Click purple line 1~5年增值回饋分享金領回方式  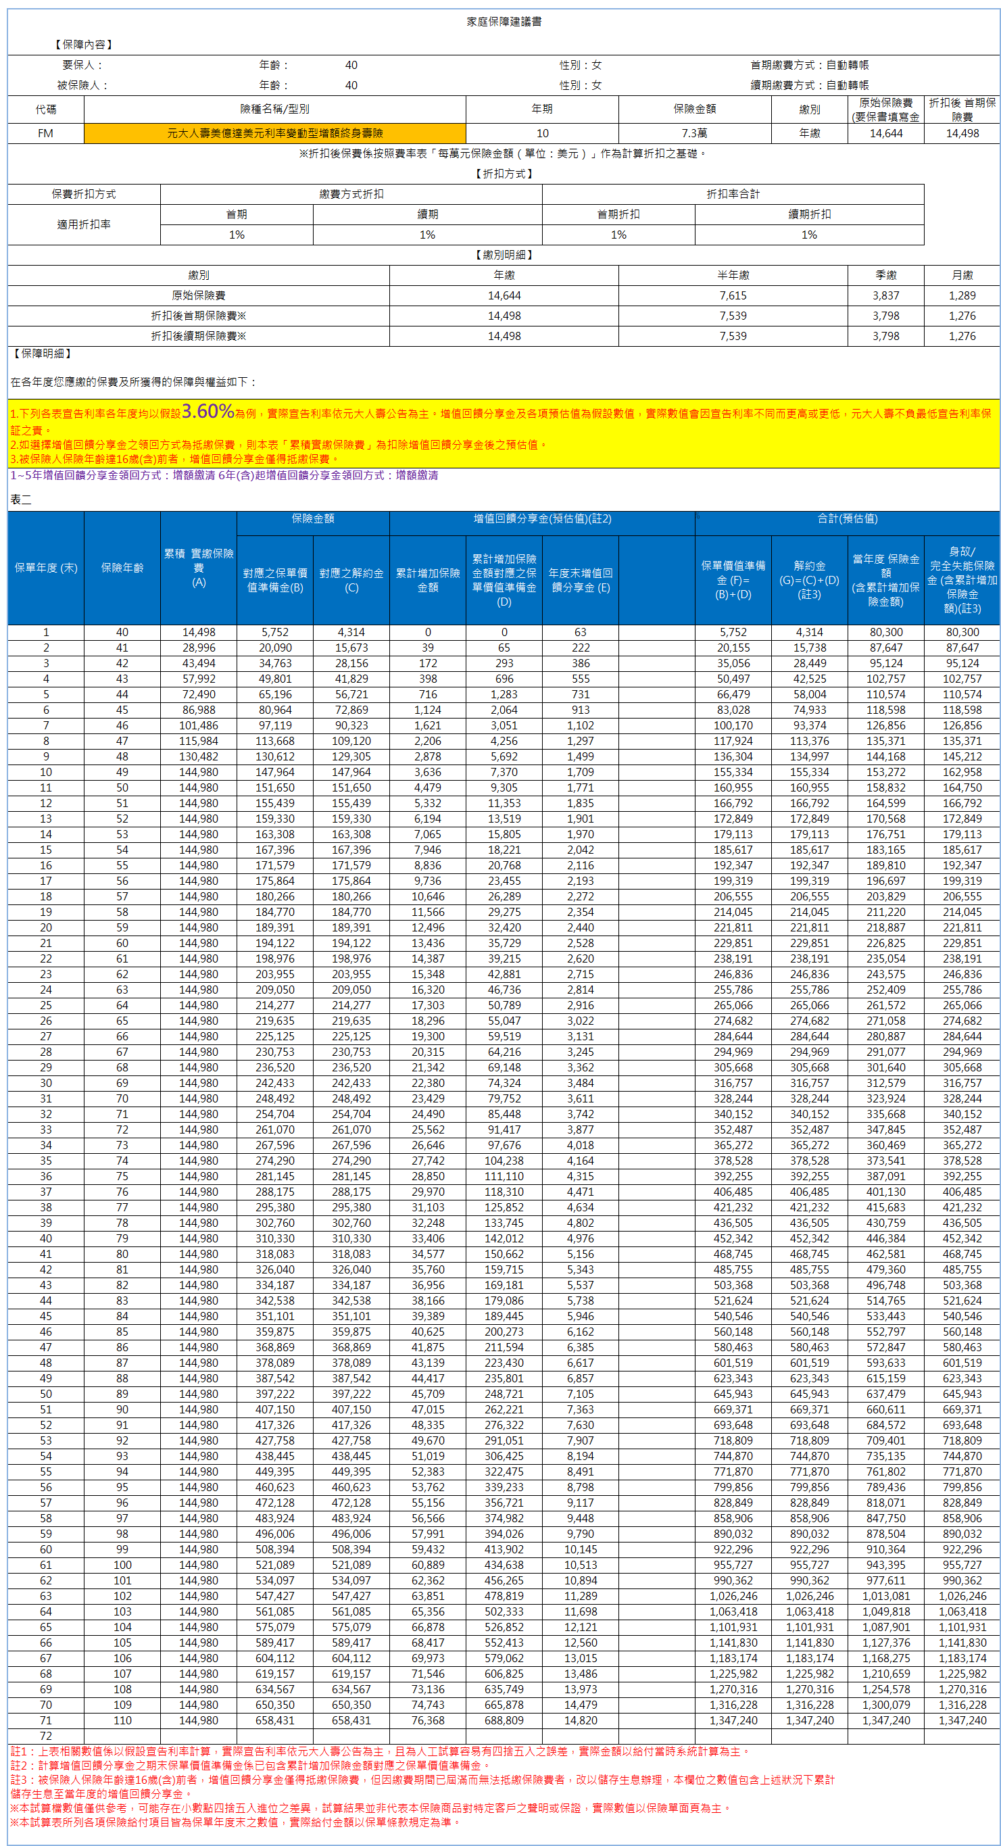pyautogui.click(x=224, y=476)
